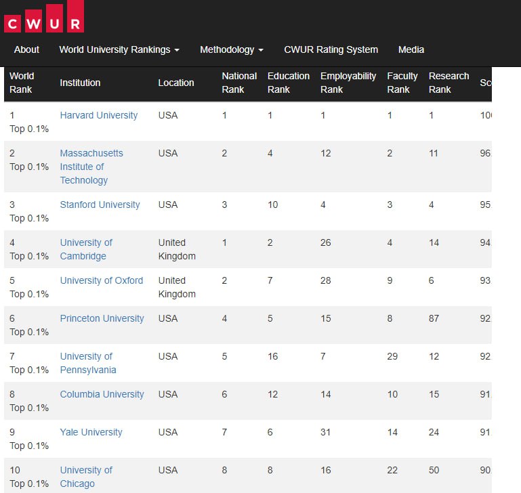Open the Yale University link
Image resolution: width=521 pixels, height=493 pixels.
click(x=91, y=432)
